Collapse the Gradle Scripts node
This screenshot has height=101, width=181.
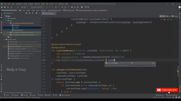4,39
